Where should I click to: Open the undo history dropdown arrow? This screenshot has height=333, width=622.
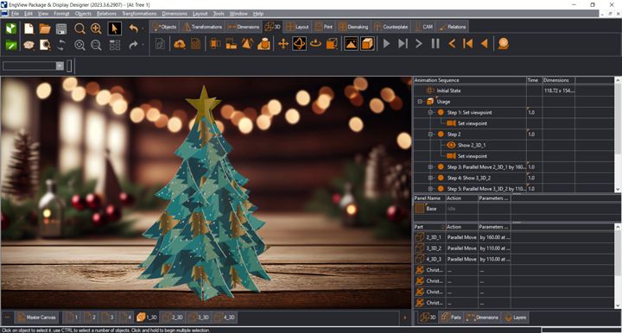pyautogui.click(x=143, y=28)
